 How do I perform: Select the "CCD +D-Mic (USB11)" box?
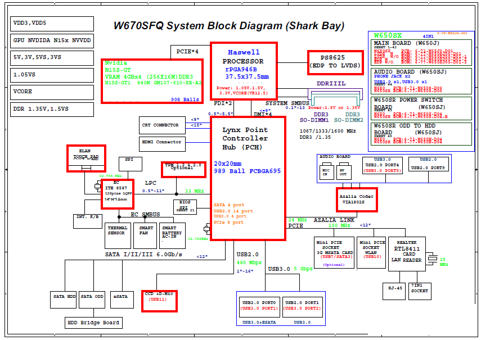[159, 301]
